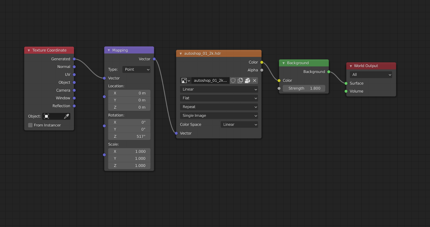Click World Output Volume socket
Viewport: 430px width, 227px height.
[346, 91]
